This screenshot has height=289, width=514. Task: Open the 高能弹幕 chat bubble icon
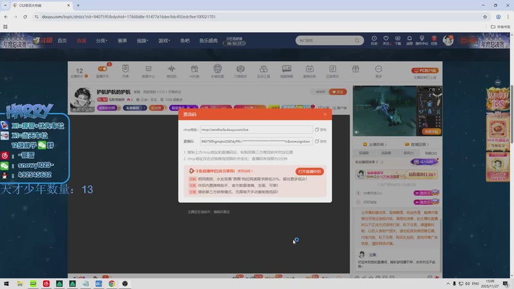point(287,71)
